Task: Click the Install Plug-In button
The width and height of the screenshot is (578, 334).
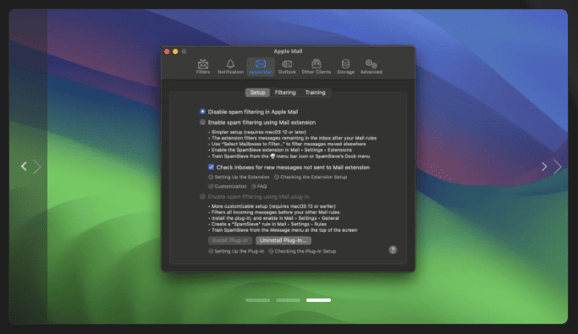Action: [230, 240]
